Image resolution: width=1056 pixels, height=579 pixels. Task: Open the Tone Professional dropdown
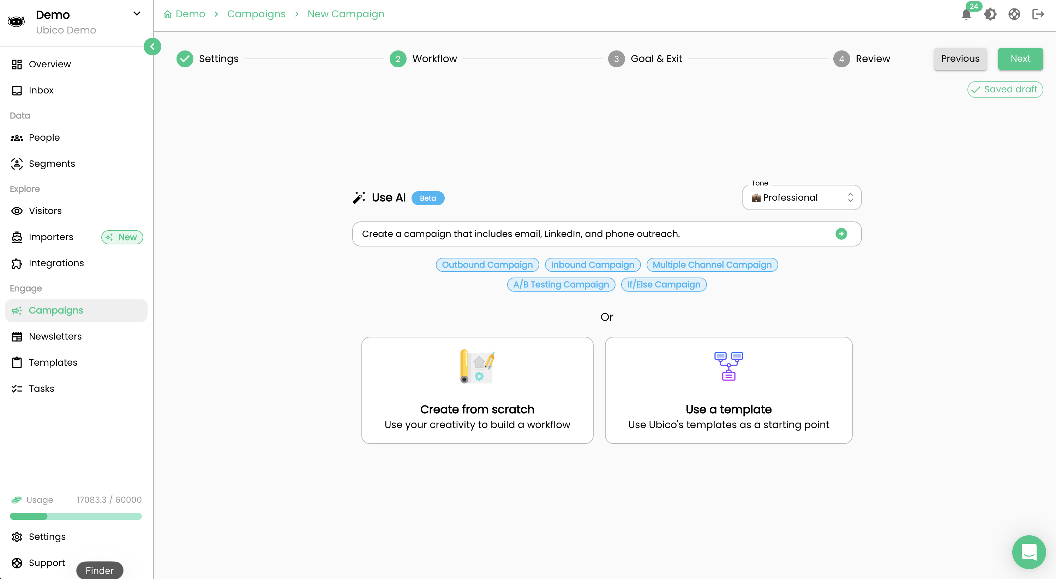point(802,198)
